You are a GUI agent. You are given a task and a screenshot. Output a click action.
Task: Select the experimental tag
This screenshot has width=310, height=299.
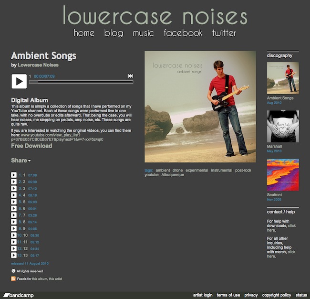tap(196, 171)
